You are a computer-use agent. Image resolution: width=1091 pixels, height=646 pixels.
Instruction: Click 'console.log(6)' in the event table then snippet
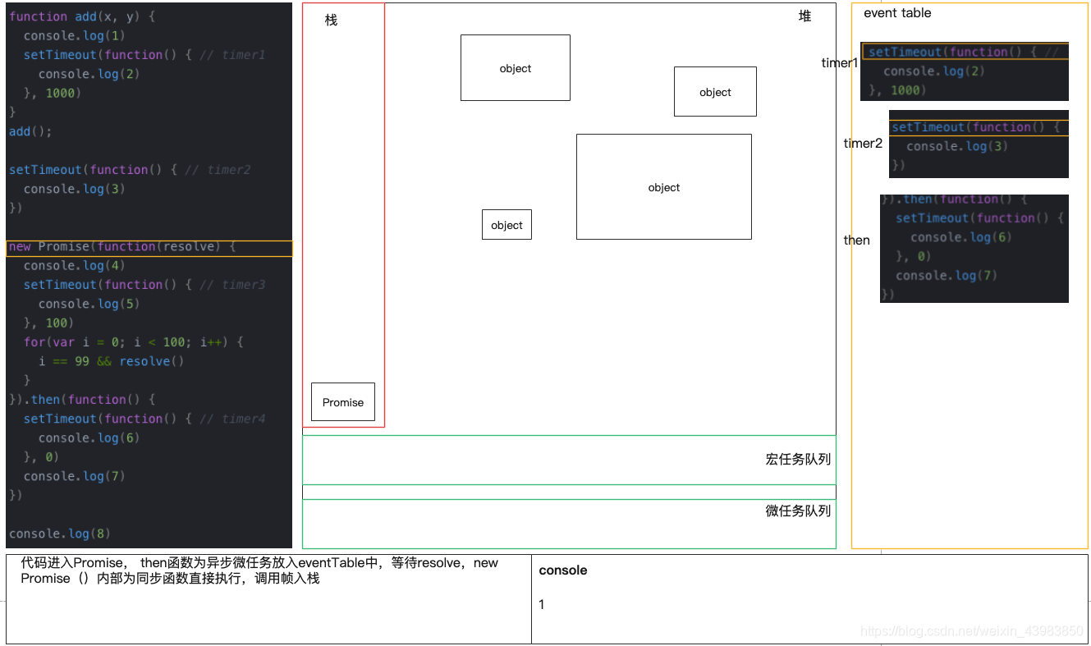point(961,237)
